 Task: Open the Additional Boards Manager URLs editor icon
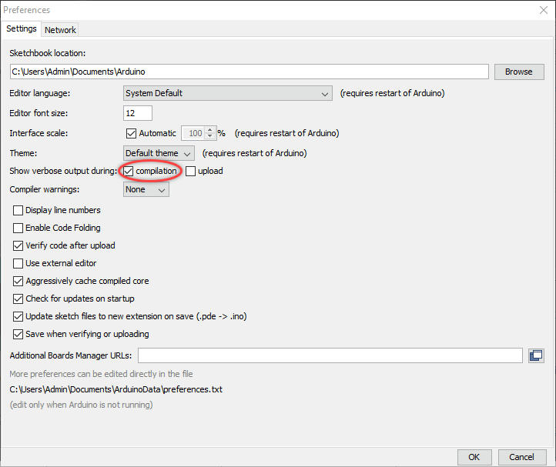[536, 355]
